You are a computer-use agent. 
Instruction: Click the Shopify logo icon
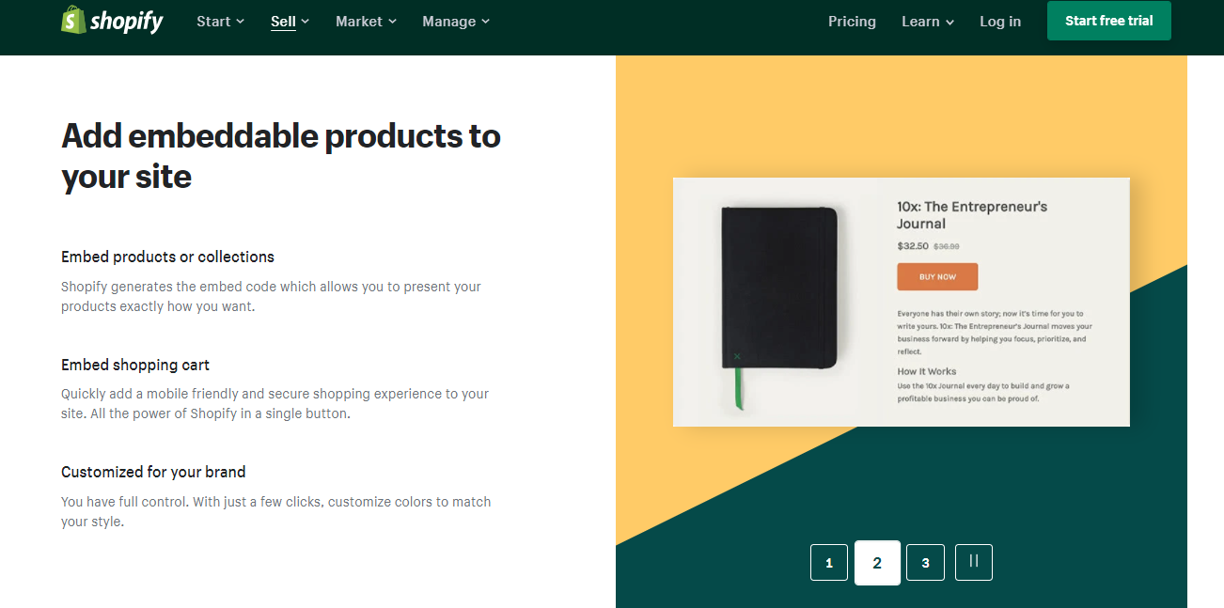[73, 20]
